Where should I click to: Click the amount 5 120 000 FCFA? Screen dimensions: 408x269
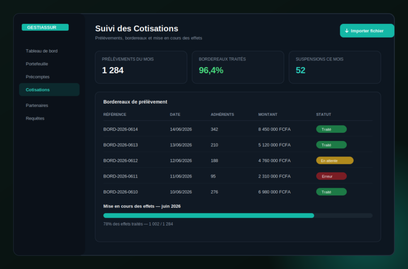click(x=274, y=145)
